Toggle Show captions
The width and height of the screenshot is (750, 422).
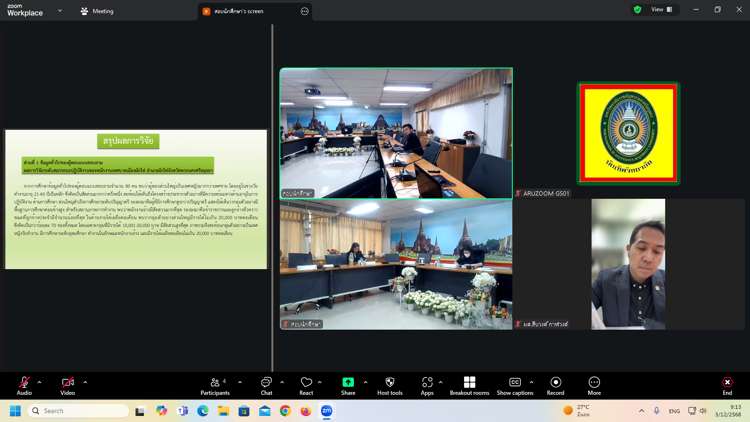point(515,386)
